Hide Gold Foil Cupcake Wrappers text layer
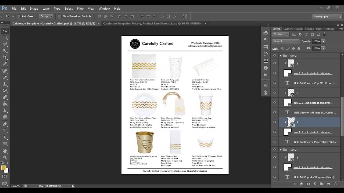Screen dimensions: 344x193 [275, 177]
